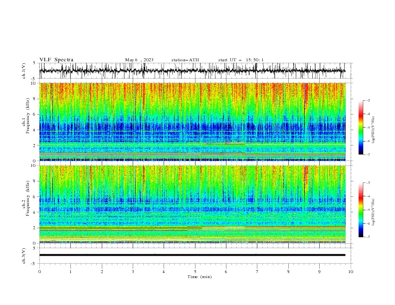
Task: Click ch.2 frequency tick label "10"
Action: point(34,165)
